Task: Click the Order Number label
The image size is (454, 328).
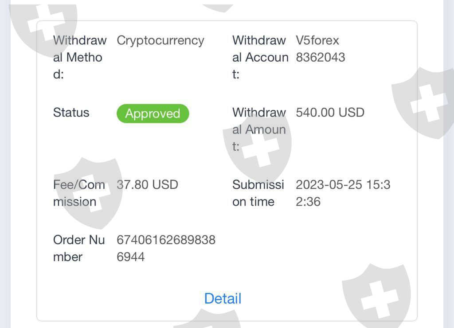Action: 78,248
